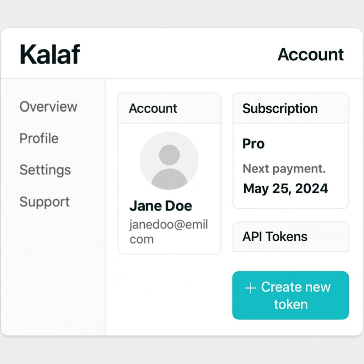Click the Account card header
The width and height of the screenshot is (364, 364).
170,108
